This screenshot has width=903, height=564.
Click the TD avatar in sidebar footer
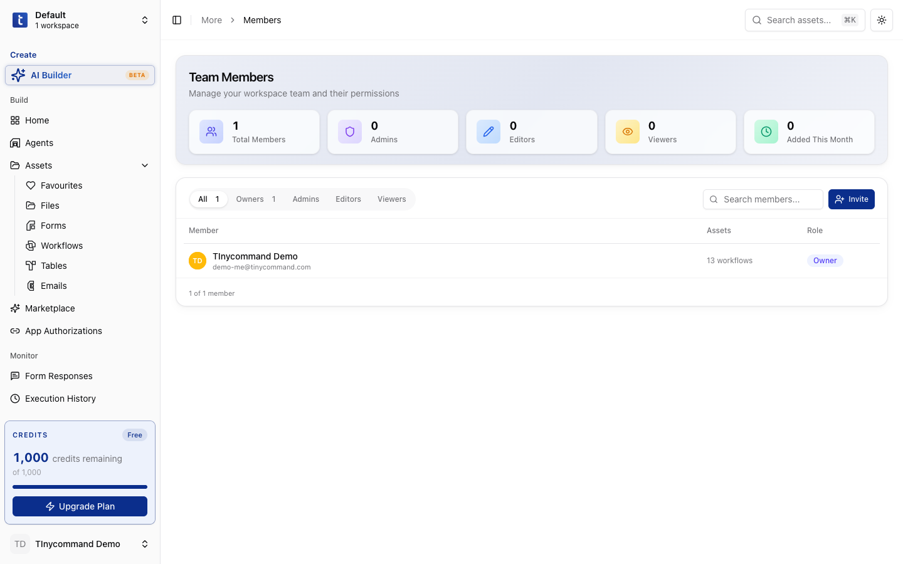20,544
